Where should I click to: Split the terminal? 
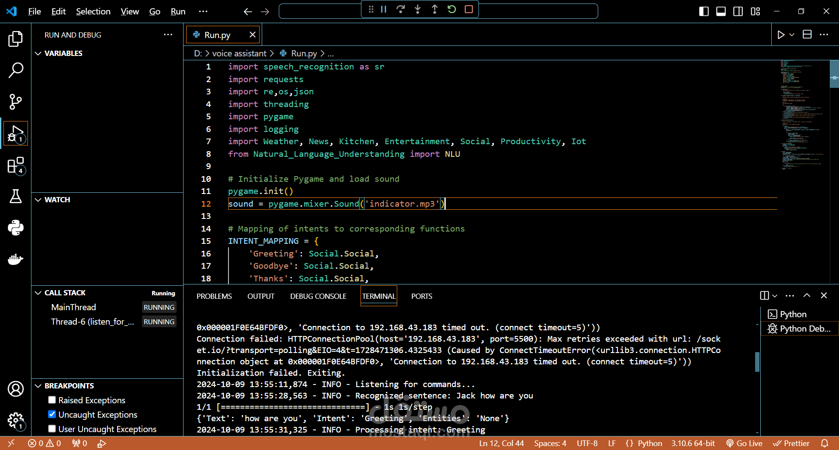click(x=764, y=295)
